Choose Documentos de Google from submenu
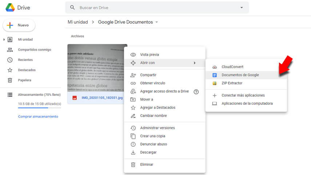311x175 pixels. pos(240,75)
